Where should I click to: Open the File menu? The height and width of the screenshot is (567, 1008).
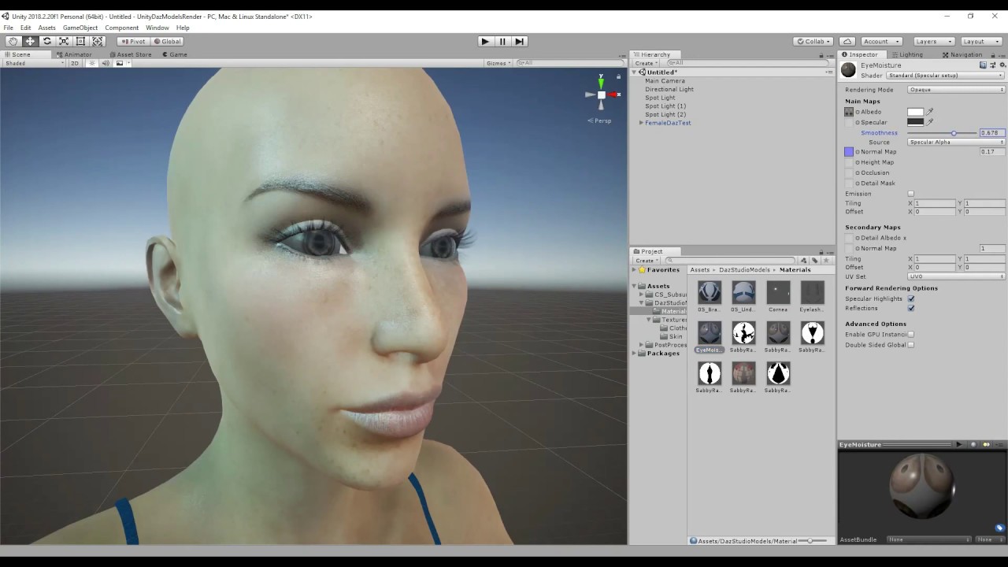8,28
